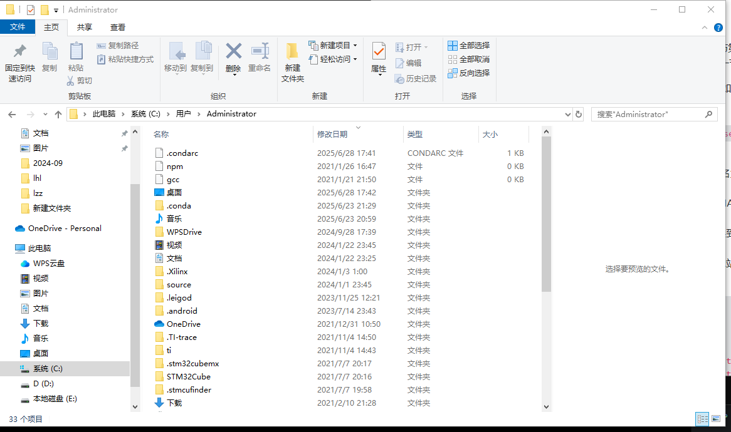Open the 文件 menu tab
This screenshot has height=432, width=731.
coord(18,27)
